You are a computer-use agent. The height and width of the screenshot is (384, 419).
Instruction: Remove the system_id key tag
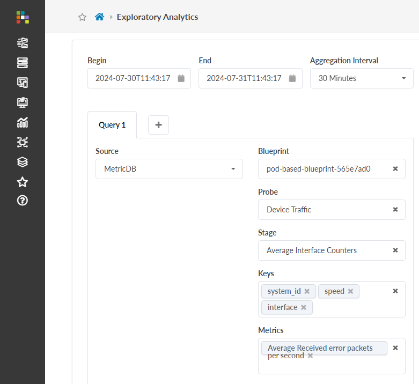[x=307, y=291]
